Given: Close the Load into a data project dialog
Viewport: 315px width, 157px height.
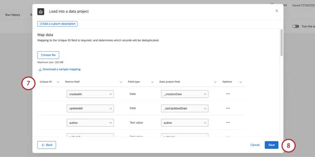Looking at the screenshot, I should 276,11.
